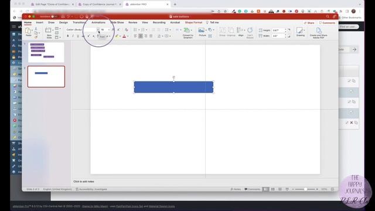Open the Acrobat ribbon tab
375x211 pixels.
[x=175, y=22]
